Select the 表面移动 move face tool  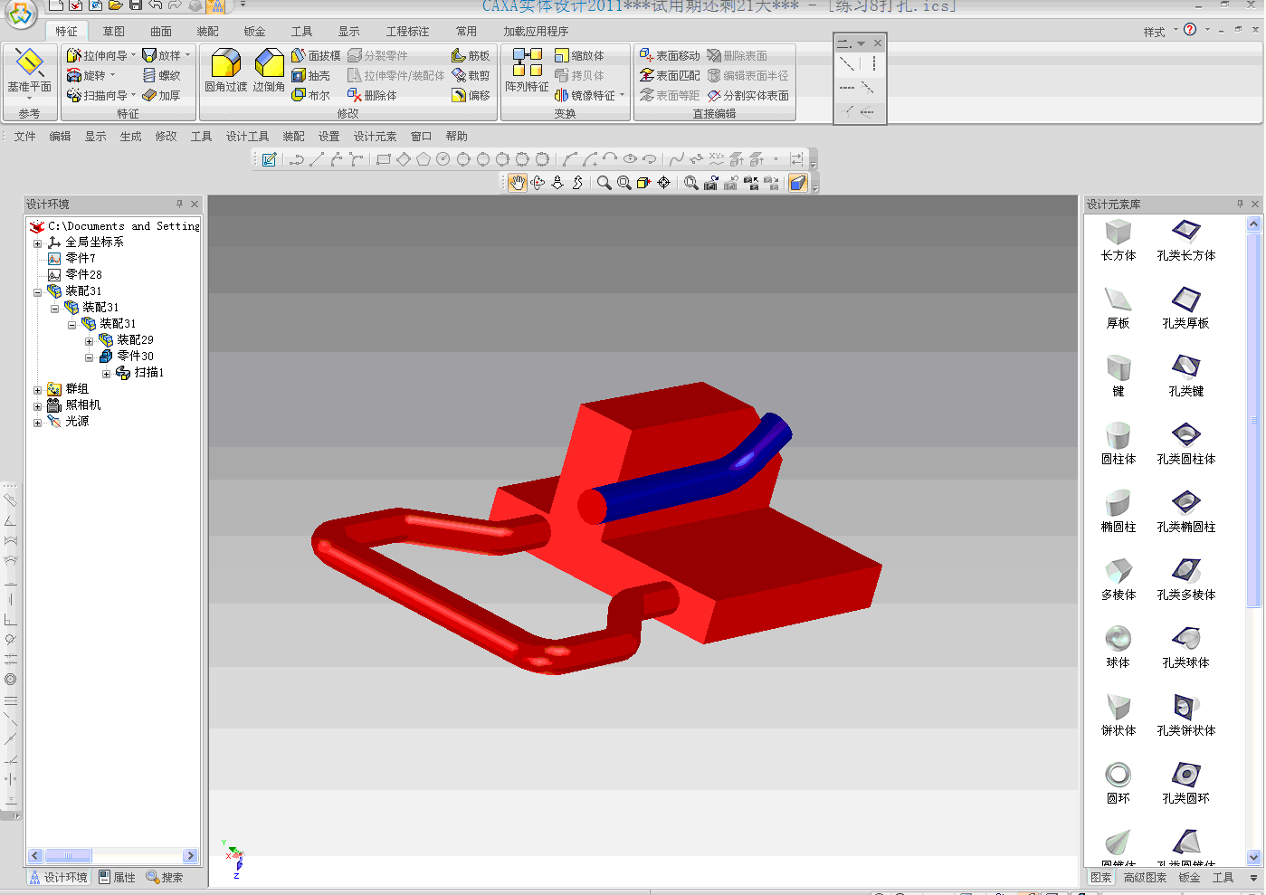[670, 56]
